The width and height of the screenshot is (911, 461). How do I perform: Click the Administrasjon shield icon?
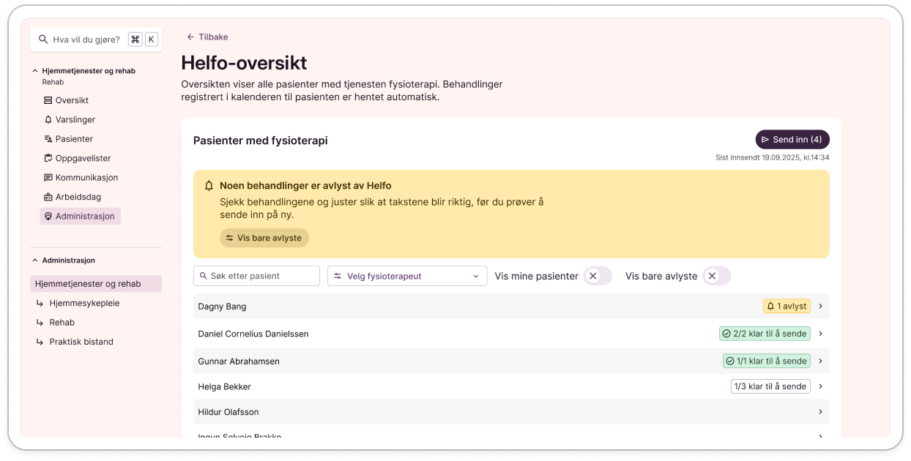point(48,217)
